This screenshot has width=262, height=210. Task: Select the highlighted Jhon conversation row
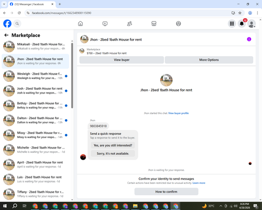tap(35, 61)
